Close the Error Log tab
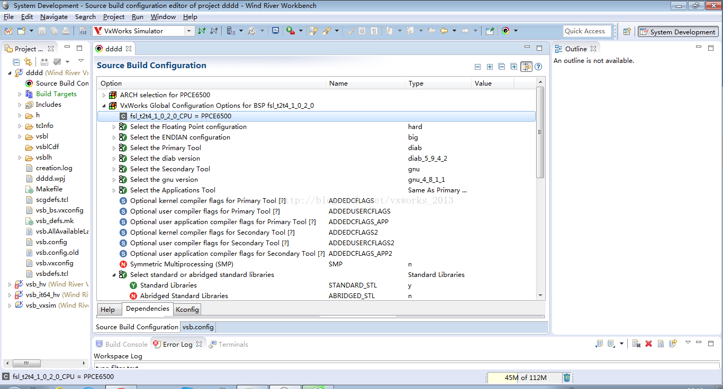 [199, 344]
